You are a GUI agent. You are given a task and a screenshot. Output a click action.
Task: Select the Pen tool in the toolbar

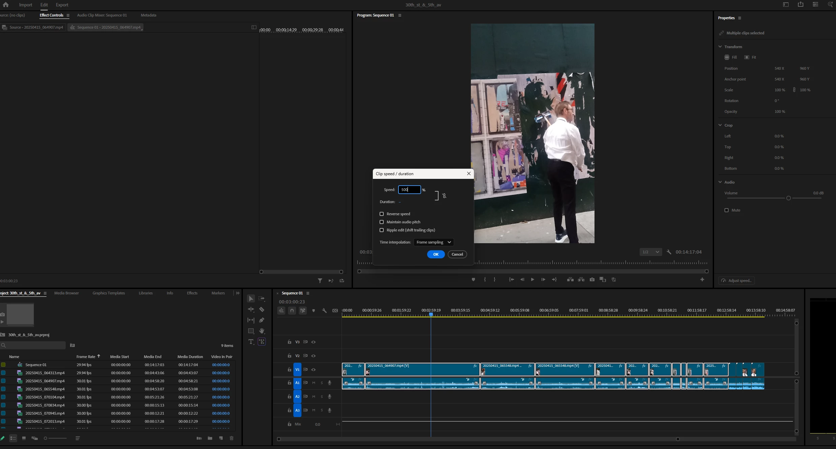(262, 320)
